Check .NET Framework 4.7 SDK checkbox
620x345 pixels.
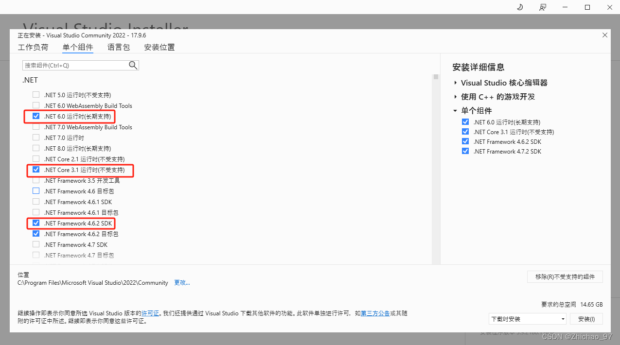36,244
